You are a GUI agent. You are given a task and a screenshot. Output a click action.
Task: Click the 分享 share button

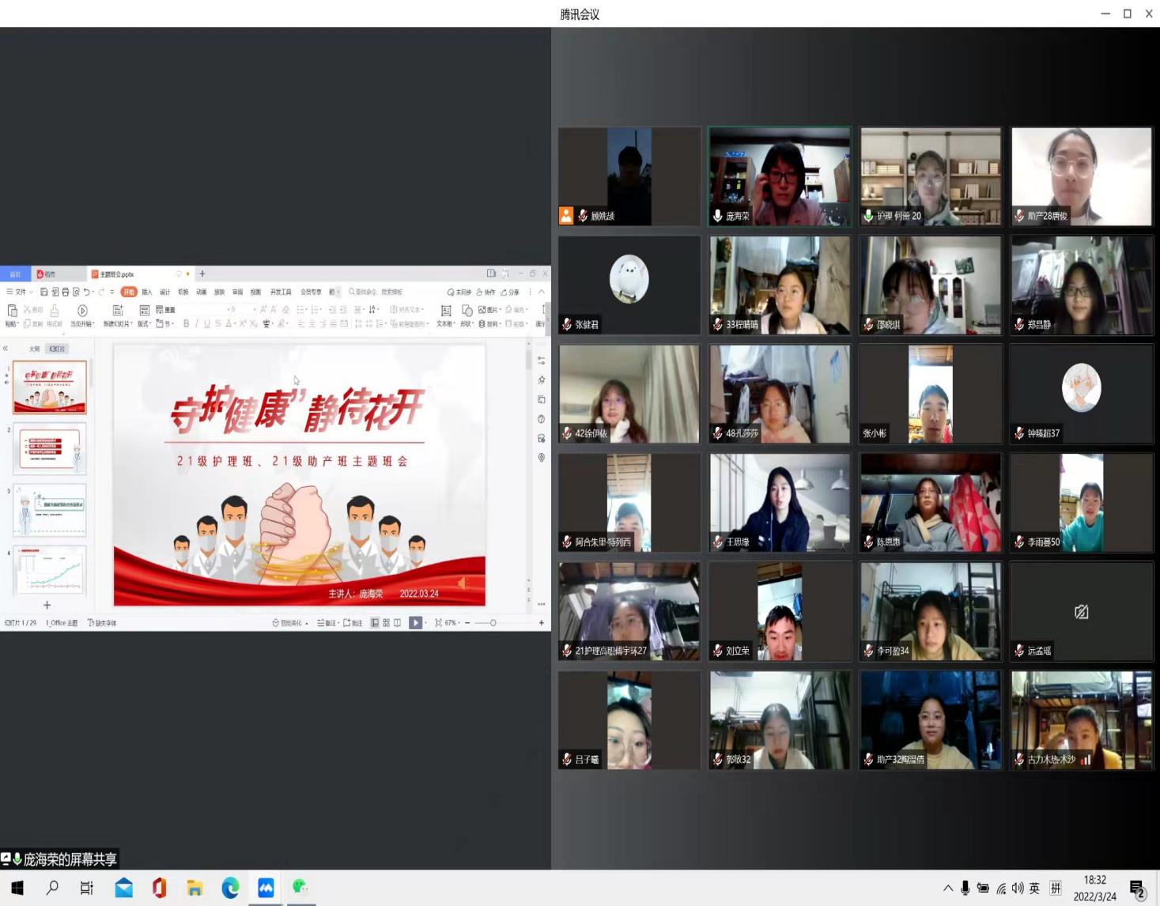(x=510, y=292)
